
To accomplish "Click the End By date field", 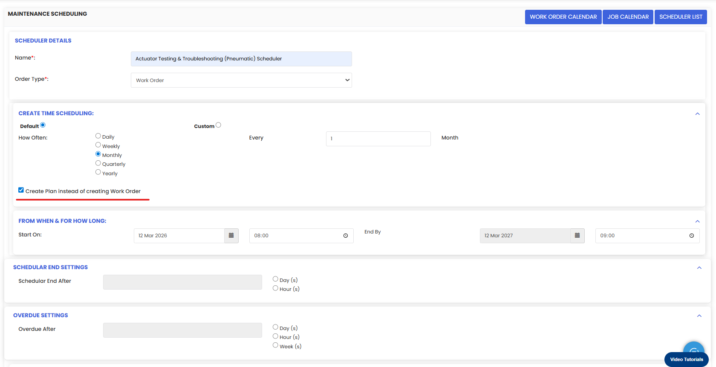I will click(x=525, y=236).
